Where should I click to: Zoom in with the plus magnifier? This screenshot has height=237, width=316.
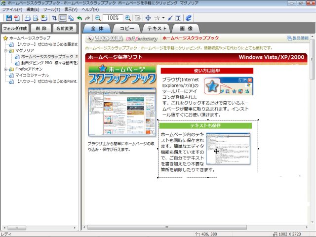pos(128,18)
